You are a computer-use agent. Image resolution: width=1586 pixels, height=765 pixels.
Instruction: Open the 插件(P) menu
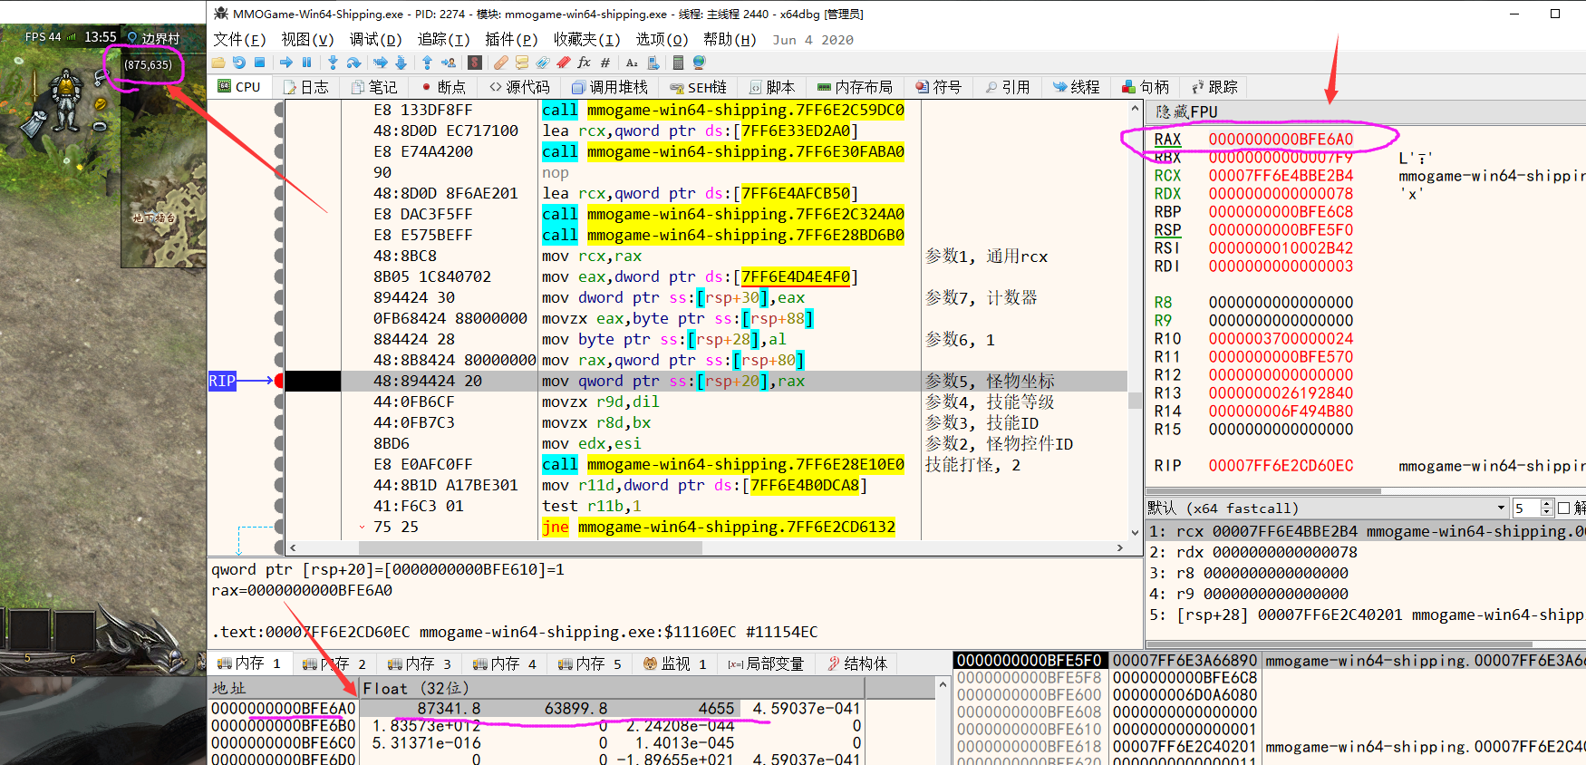point(511,39)
